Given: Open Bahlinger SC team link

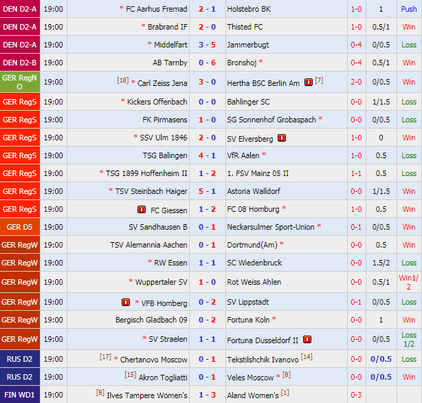Looking at the screenshot, I should pyautogui.click(x=248, y=102).
